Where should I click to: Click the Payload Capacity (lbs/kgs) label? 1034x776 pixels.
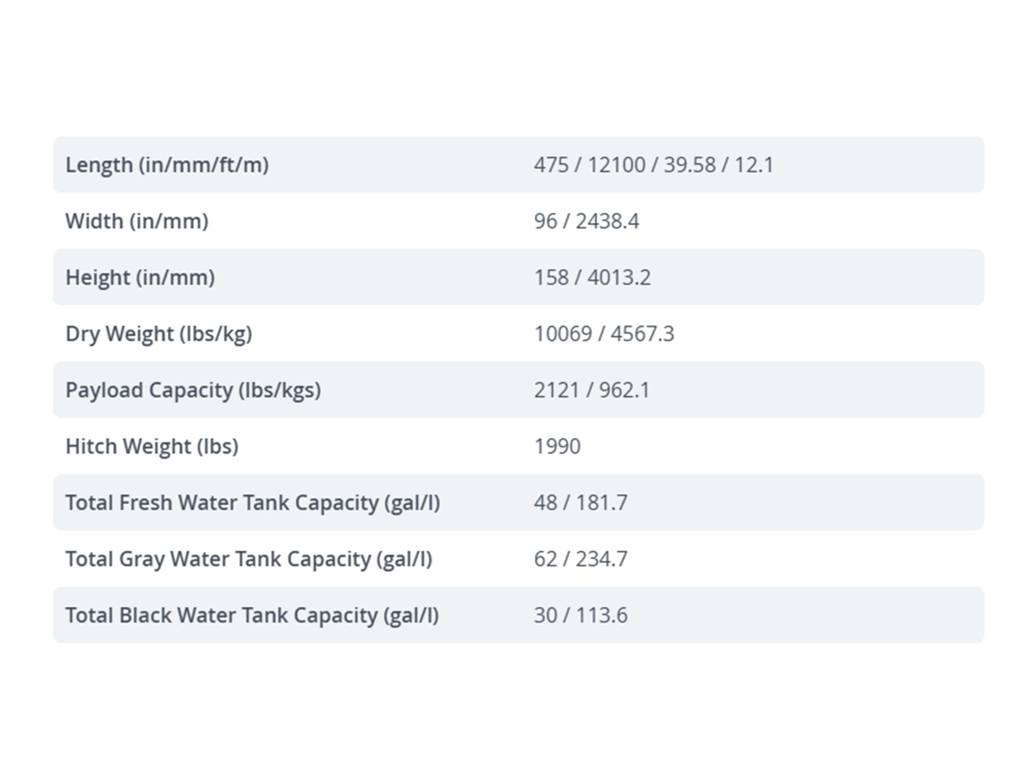point(193,390)
